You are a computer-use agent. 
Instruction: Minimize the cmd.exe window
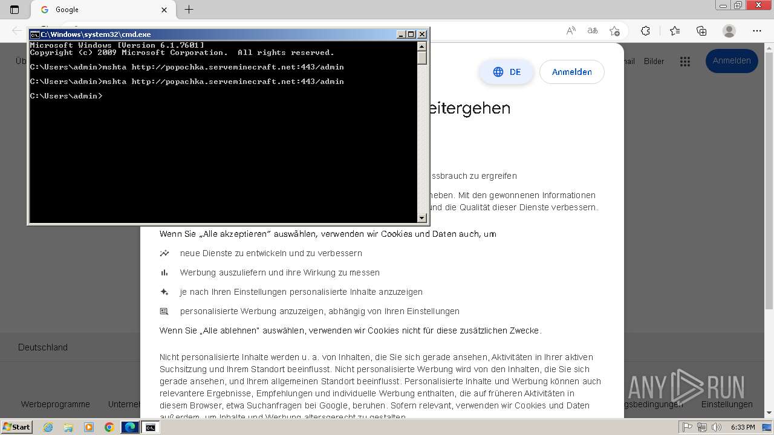coord(401,34)
